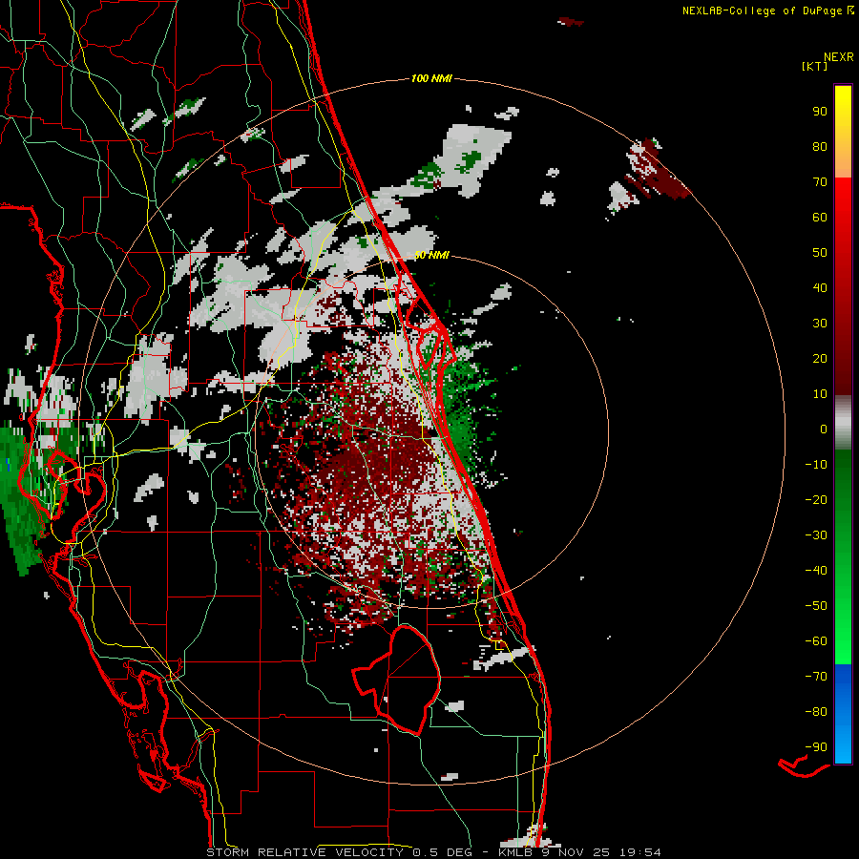Click the Lake Okeechobee outline on the map
The width and height of the screenshot is (859, 859).
pyautogui.click(x=397, y=680)
